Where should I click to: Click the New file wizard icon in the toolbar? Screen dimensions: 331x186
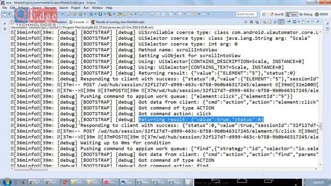pos(5,14)
